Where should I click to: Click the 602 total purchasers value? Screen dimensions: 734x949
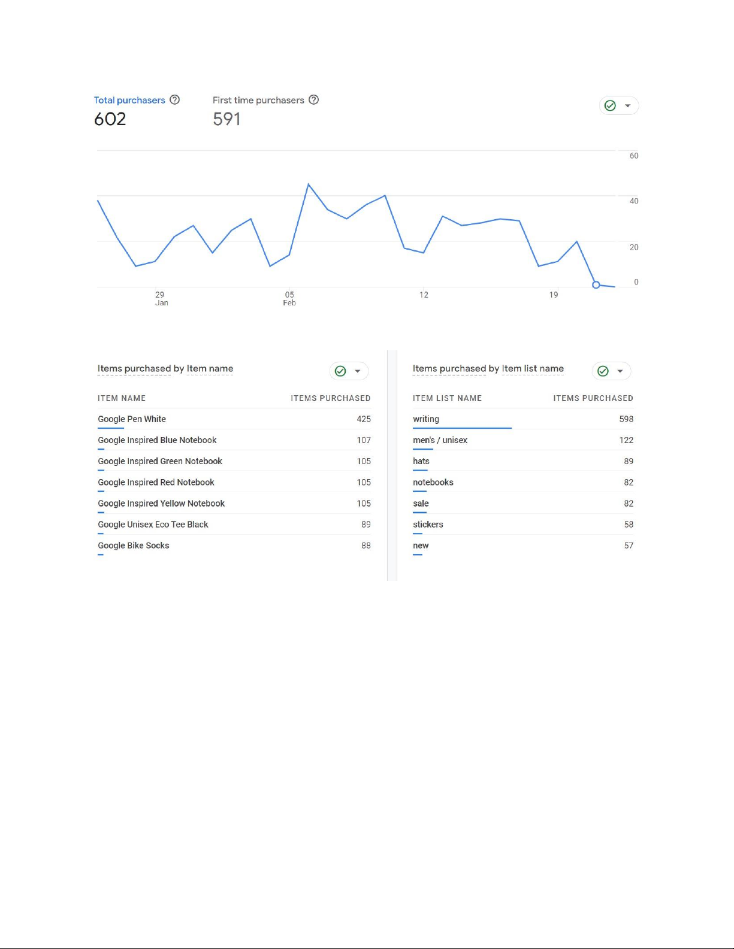pos(110,119)
